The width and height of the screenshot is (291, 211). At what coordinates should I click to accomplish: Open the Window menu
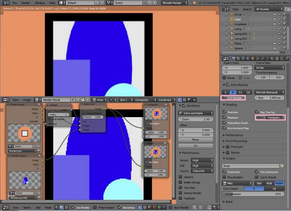point(40,3)
